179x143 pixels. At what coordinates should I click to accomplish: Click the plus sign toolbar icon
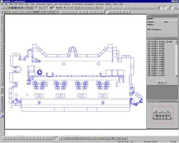(64, 8)
